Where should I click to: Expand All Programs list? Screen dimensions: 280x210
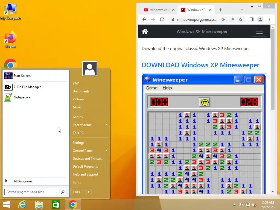pos(36,181)
